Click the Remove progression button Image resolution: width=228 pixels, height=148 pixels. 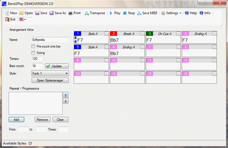point(43,120)
